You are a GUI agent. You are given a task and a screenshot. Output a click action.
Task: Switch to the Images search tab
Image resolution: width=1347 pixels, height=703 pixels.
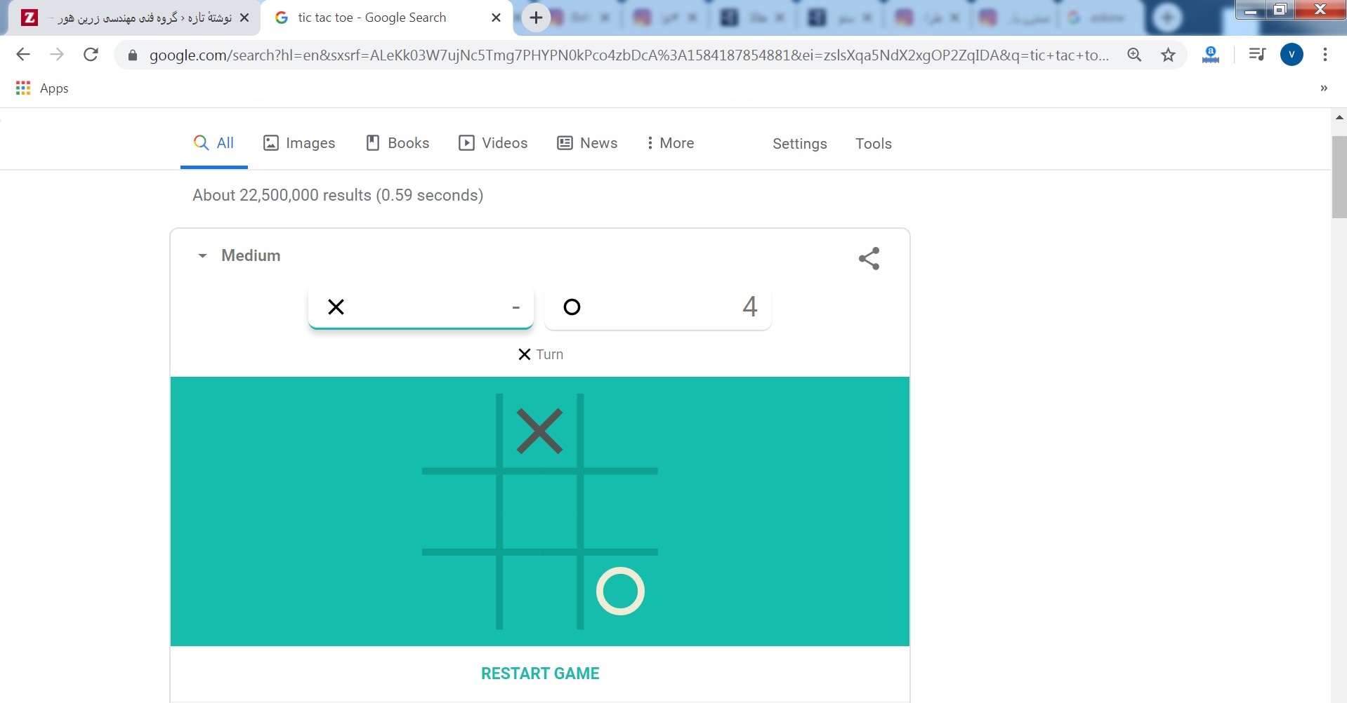[x=299, y=143]
